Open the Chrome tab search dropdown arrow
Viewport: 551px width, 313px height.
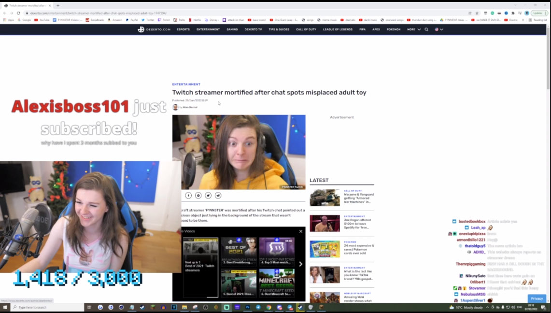515,5
